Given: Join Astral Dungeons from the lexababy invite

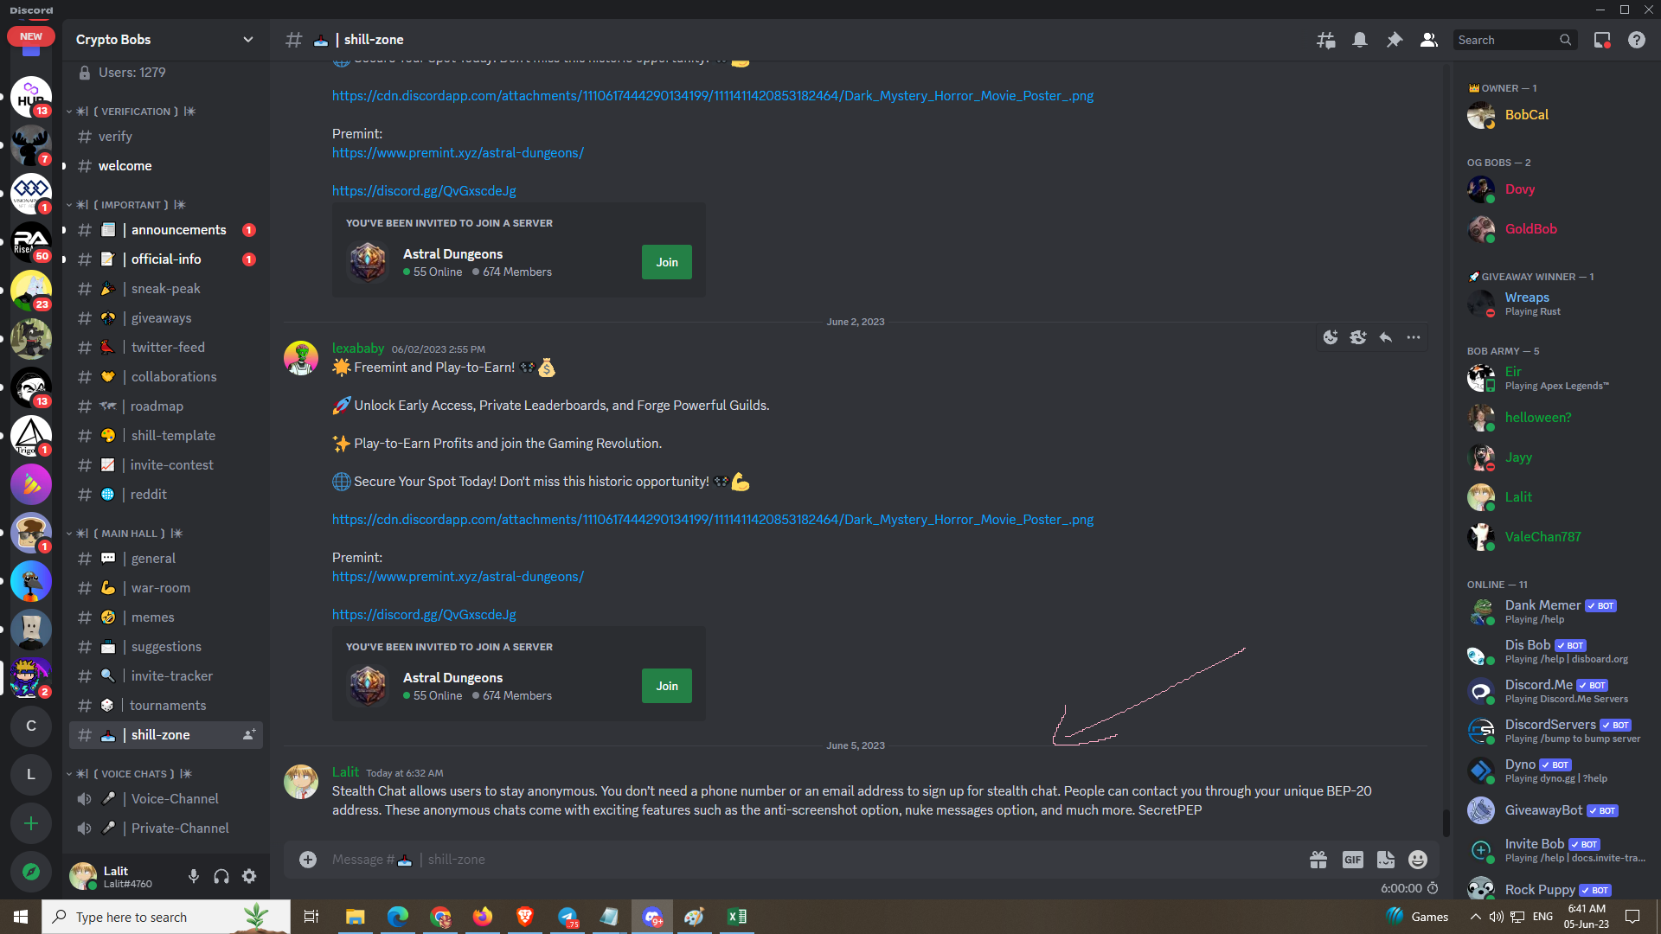Looking at the screenshot, I should point(666,686).
